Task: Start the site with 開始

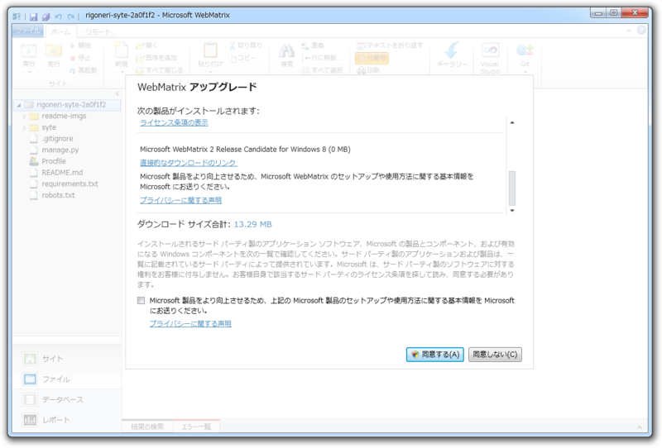Action: click(x=80, y=45)
